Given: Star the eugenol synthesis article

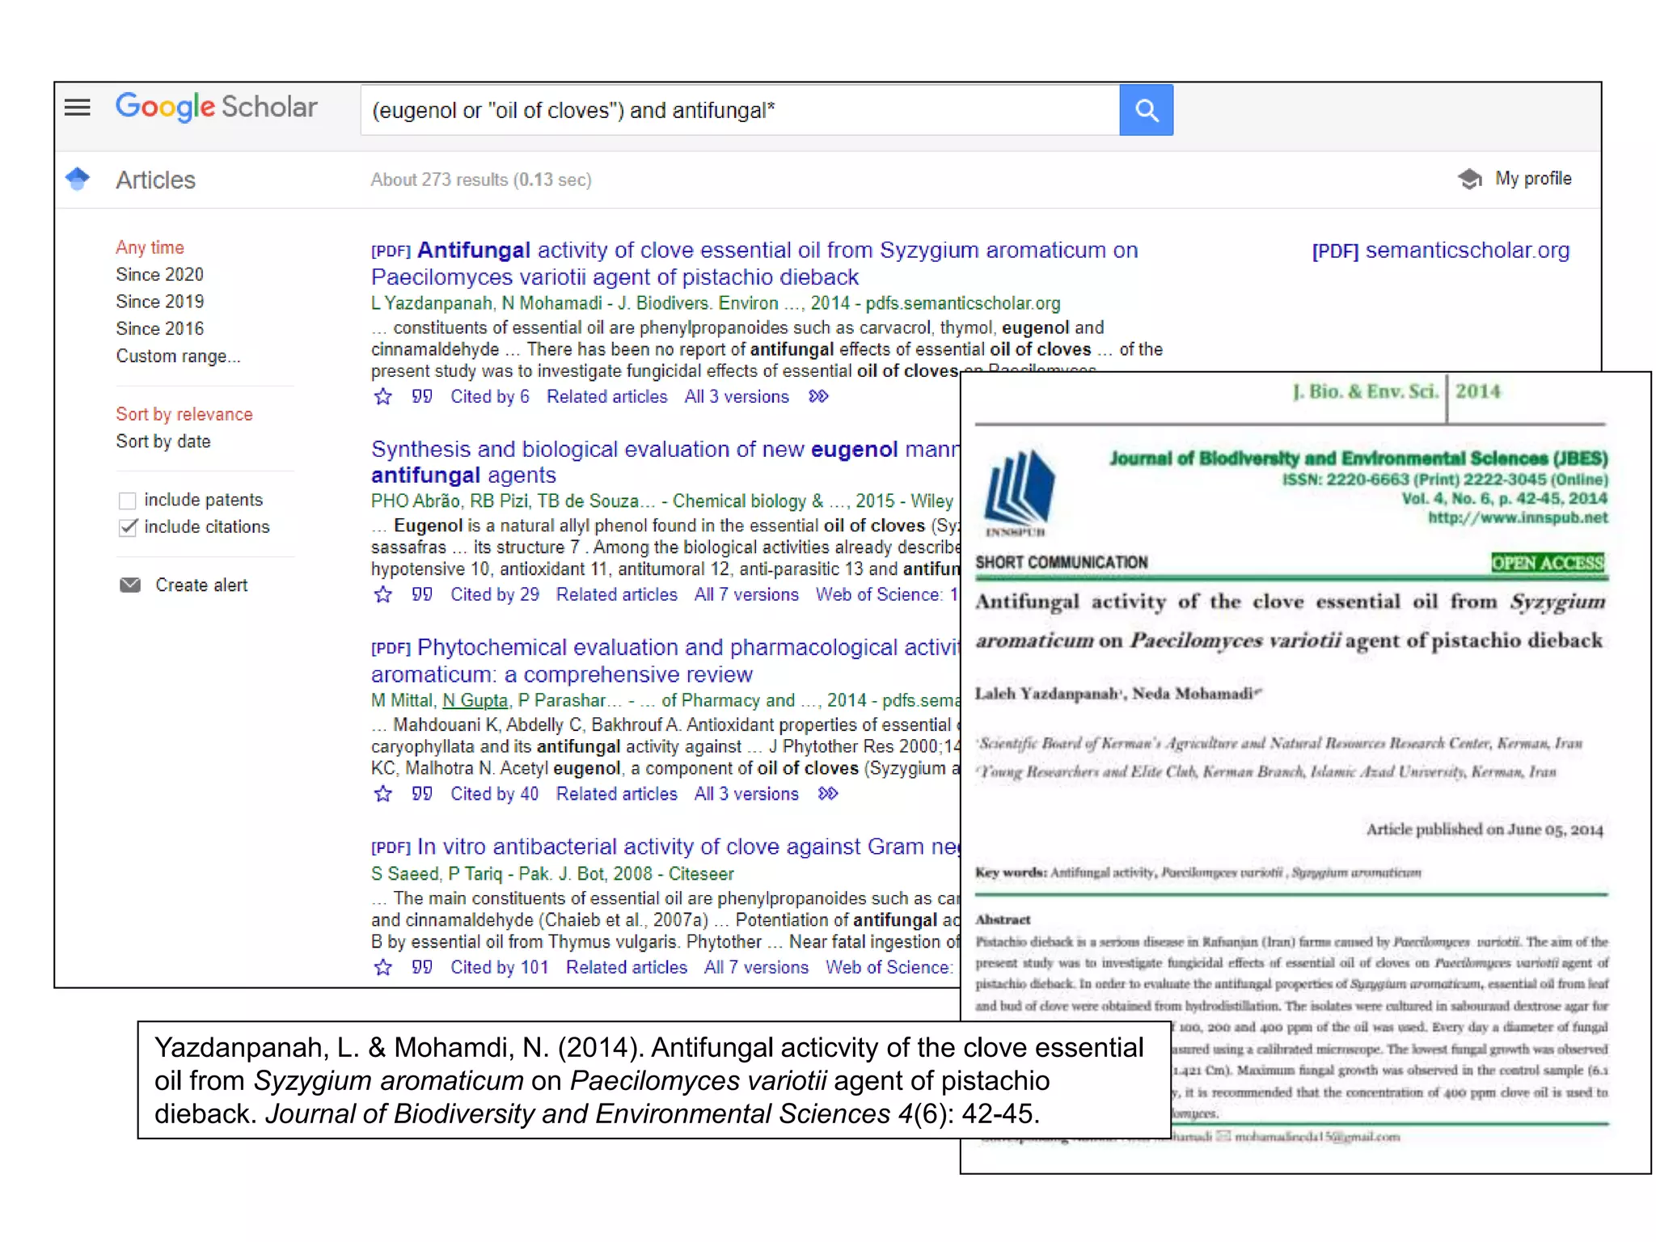Looking at the screenshot, I should coord(383,595).
